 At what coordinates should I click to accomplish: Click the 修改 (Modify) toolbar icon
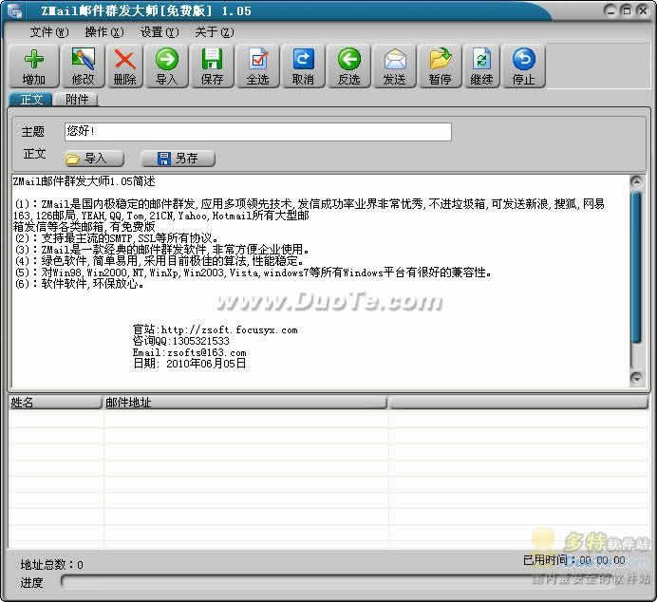pos(83,59)
